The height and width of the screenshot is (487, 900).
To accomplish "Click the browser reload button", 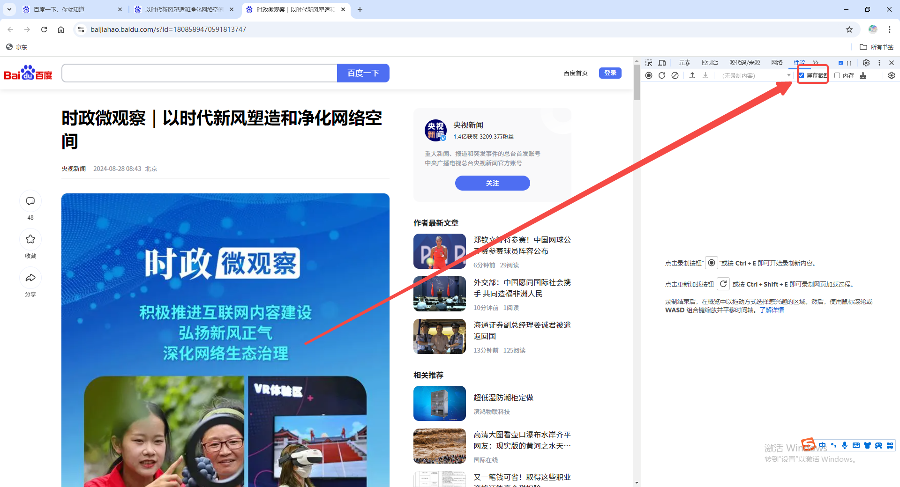I will (44, 30).
